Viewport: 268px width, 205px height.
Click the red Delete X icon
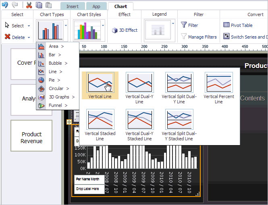(x=8, y=37)
